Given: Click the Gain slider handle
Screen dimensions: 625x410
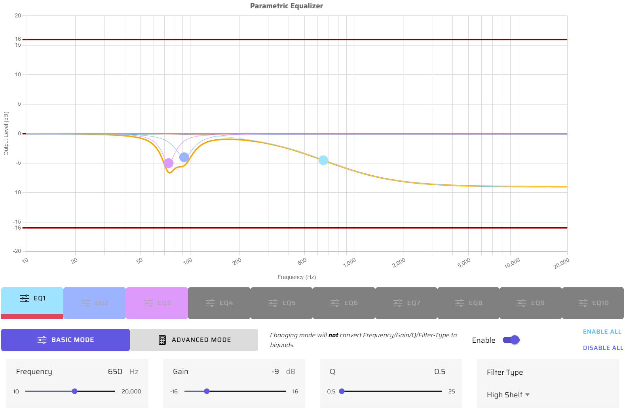Looking at the screenshot, I should click(x=207, y=391).
